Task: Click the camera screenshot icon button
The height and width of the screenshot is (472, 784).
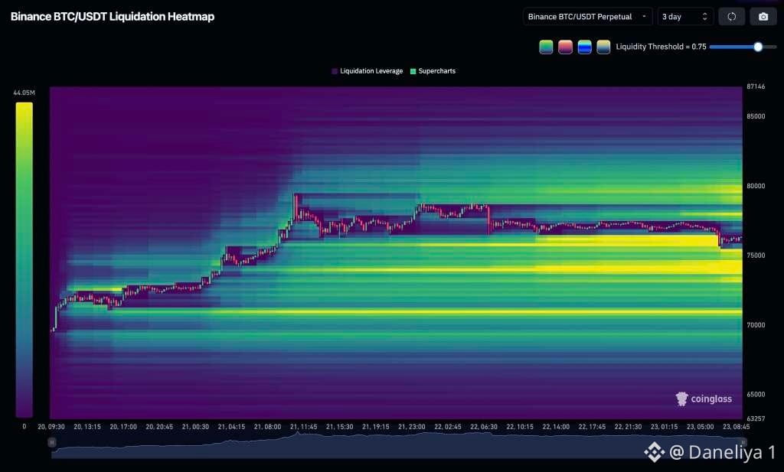Action: pos(763,17)
